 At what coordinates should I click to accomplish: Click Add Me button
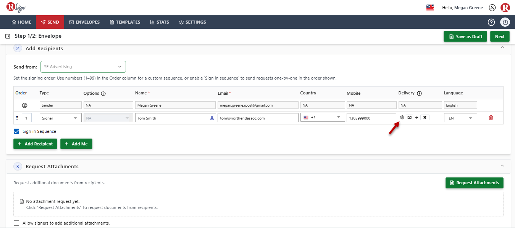(76, 144)
